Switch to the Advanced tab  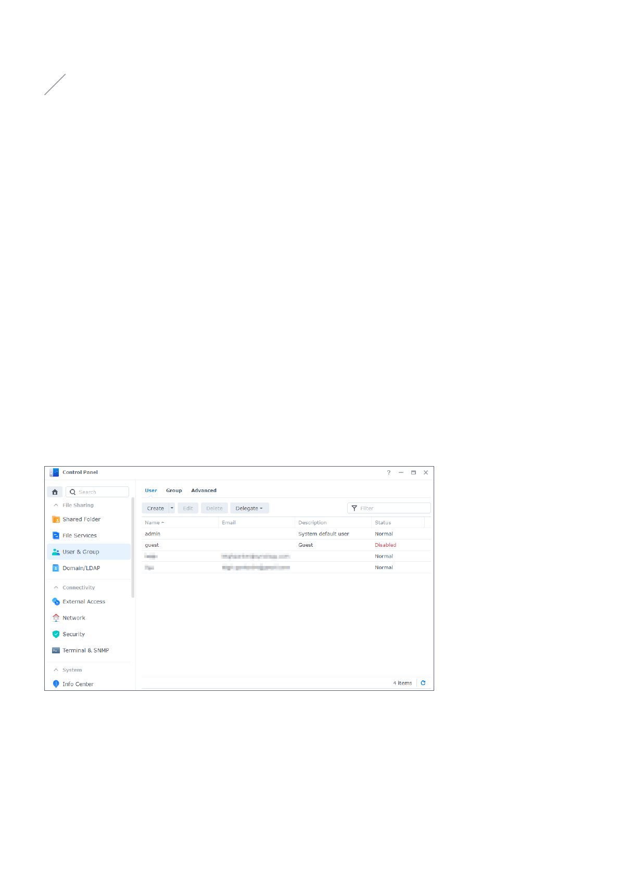204,491
